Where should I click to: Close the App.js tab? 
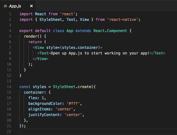(x=32, y=6)
